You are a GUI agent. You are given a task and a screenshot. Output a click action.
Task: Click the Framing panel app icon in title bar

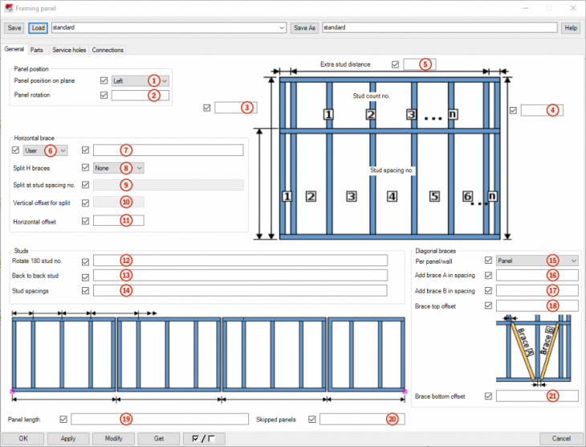click(x=9, y=8)
